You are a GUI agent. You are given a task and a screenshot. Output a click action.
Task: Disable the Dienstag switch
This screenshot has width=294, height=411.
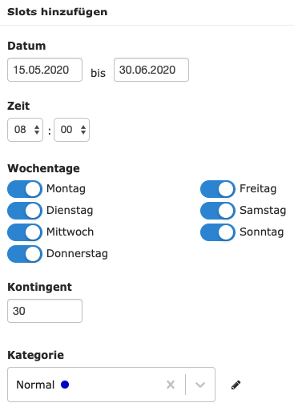tap(25, 211)
